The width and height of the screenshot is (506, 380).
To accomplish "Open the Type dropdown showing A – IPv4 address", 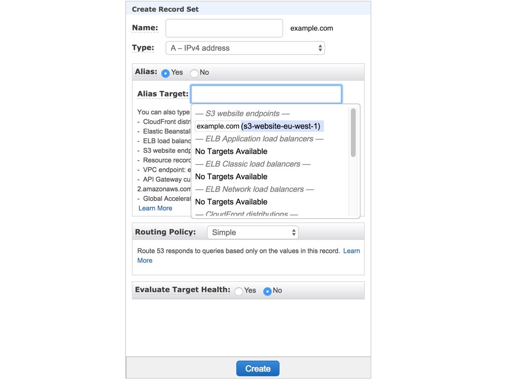I will [x=245, y=48].
